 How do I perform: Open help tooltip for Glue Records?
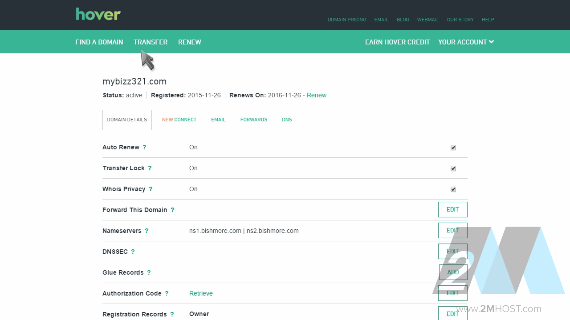click(149, 272)
